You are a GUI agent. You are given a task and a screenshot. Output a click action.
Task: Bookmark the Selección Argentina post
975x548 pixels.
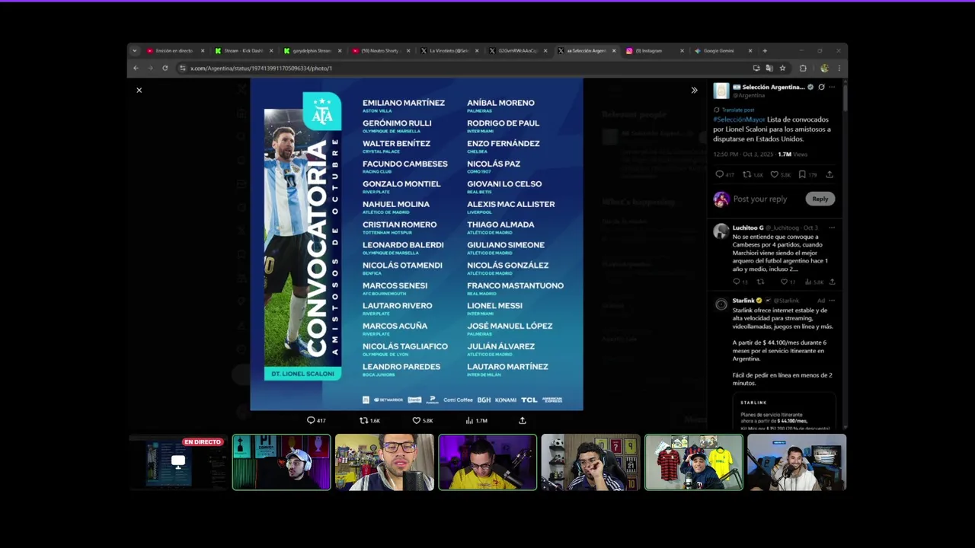coord(801,174)
